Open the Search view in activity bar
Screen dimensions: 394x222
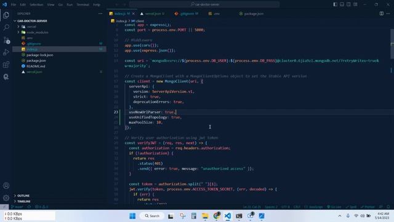[6, 27]
